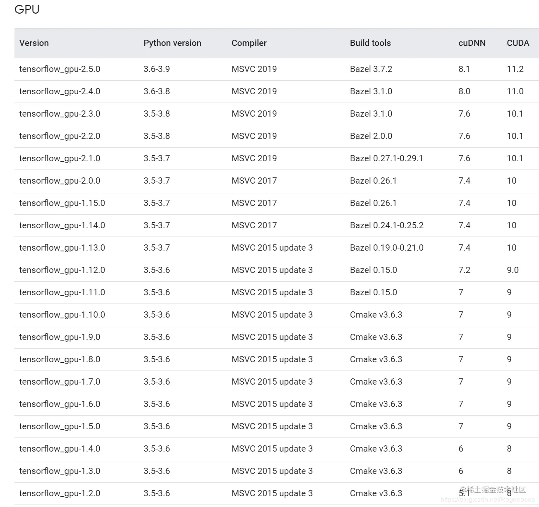Screen dimensions: 539x507
Task: Click Bazel 0.24.1-0.25.2 cell
Action: pyautogui.click(x=387, y=225)
